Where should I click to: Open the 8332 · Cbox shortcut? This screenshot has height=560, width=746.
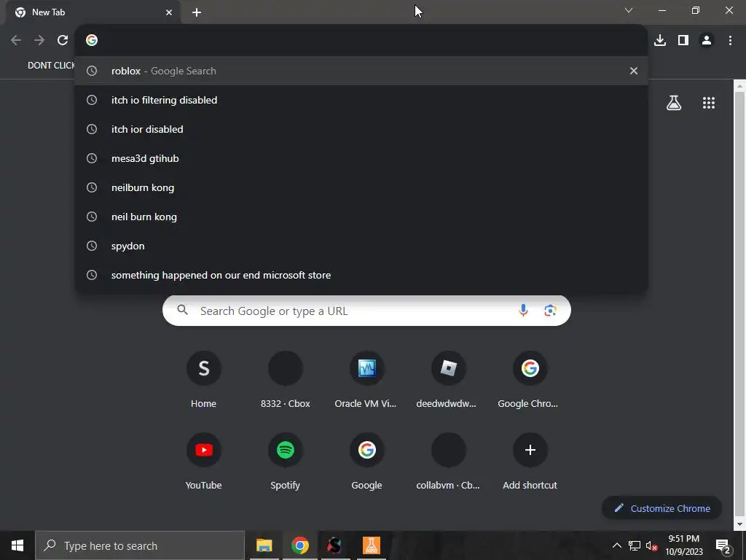click(285, 380)
